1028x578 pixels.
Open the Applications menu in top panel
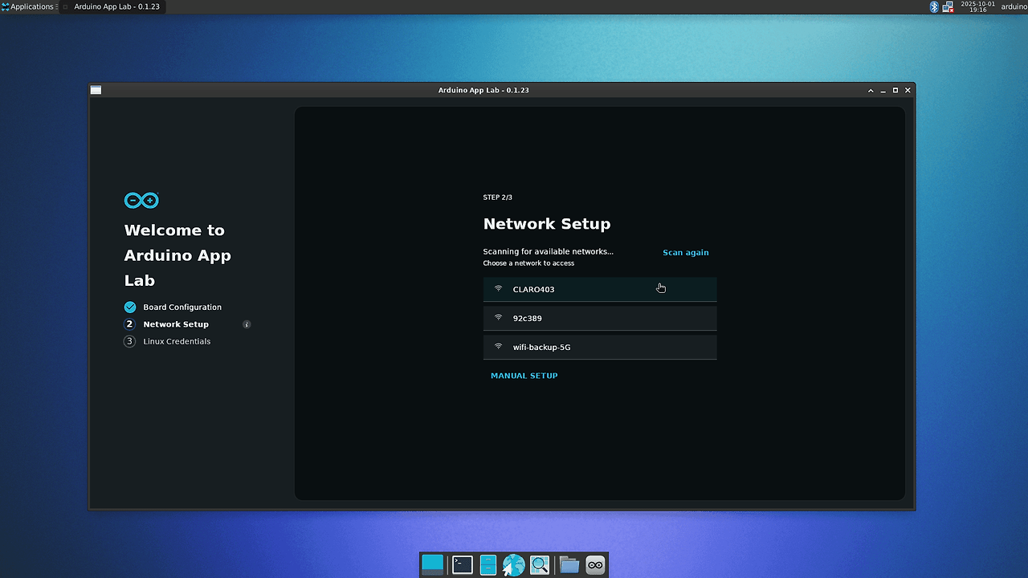[x=27, y=6]
